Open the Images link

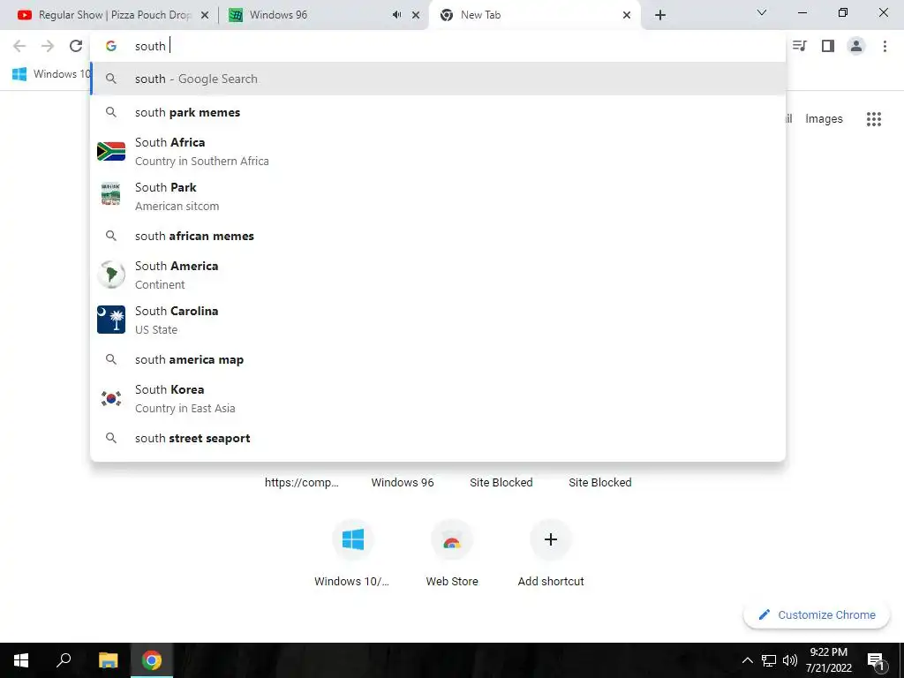tap(824, 119)
